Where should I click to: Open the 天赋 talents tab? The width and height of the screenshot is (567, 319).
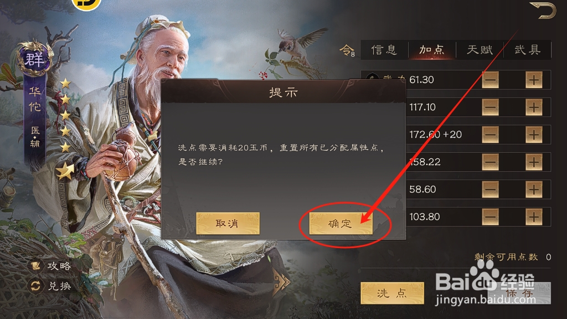click(x=480, y=49)
